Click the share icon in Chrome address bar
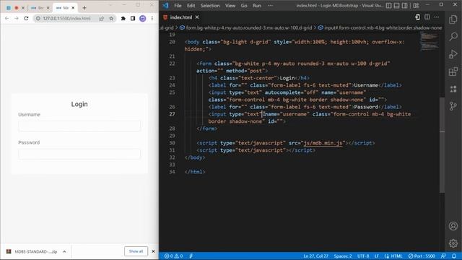The width and height of the screenshot is (462, 260). pos(102,18)
